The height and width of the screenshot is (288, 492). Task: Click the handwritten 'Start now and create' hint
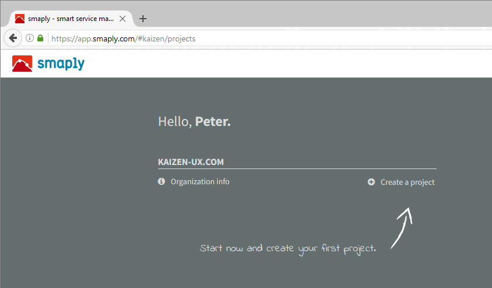click(x=287, y=249)
